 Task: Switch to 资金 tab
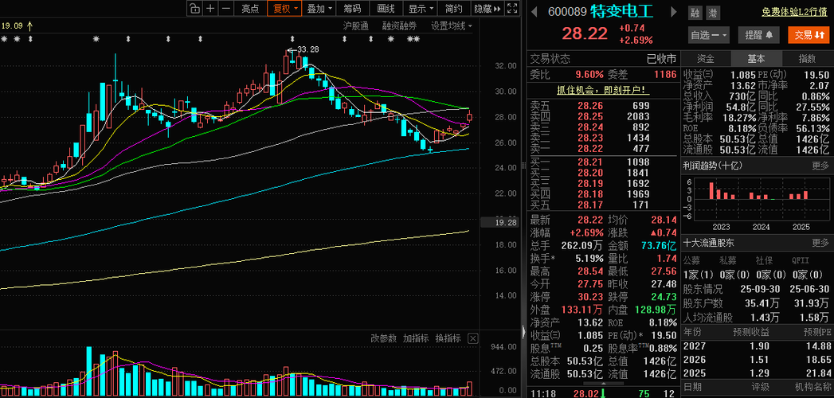705,58
